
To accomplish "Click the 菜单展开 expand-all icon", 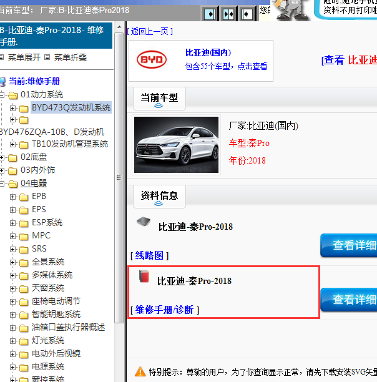I will 2,57.
